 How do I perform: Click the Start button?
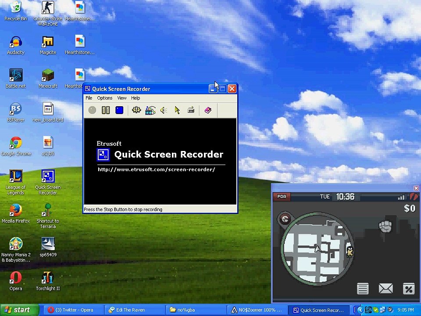pos(19,310)
